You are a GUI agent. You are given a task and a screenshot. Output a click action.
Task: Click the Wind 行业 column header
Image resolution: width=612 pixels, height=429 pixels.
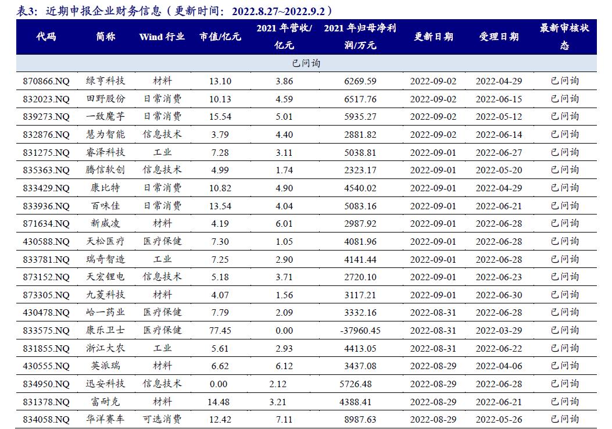coord(162,37)
